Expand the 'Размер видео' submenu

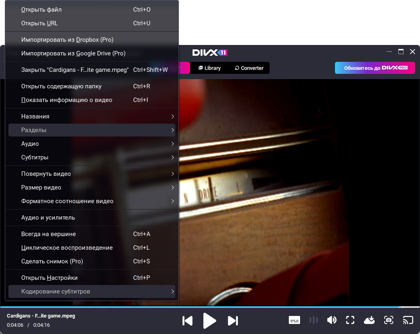pos(92,187)
